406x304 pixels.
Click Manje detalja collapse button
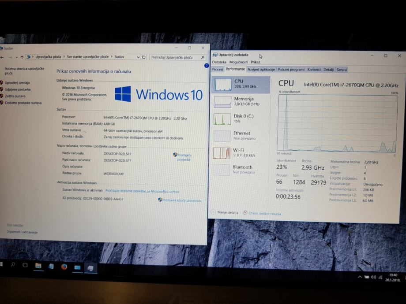(x=225, y=212)
